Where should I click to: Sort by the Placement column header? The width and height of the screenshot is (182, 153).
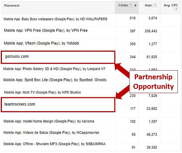point(12,5)
